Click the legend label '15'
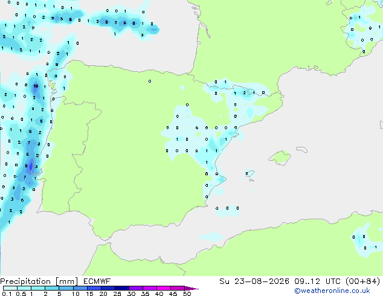The image size is (383, 296). [89, 294]
